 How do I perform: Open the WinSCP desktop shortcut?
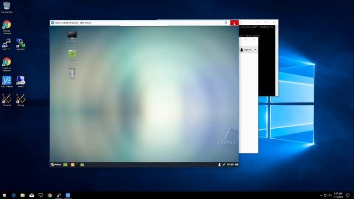[20, 44]
